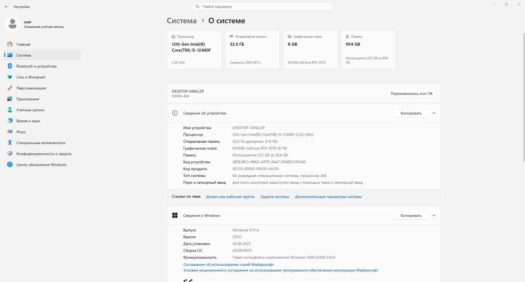
Task: Open Дополнительные параметры системы link
Action: coord(328,196)
